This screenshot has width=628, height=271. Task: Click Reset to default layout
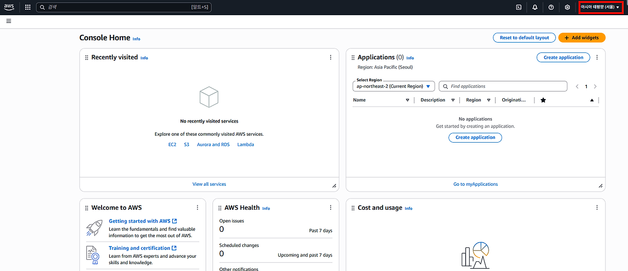524,38
